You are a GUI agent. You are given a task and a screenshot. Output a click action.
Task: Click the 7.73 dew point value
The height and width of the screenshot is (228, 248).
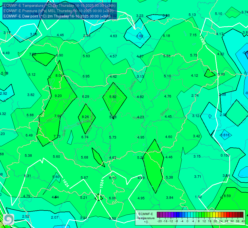tap(57, 136)
